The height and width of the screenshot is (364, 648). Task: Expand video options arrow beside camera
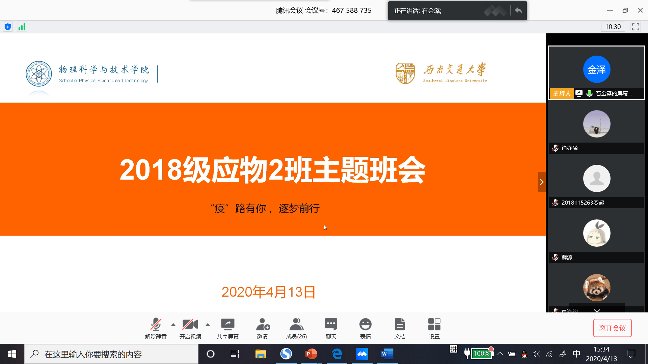208,325
